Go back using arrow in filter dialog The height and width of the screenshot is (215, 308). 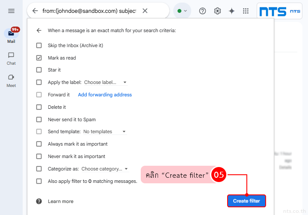[x=39, y=30]
